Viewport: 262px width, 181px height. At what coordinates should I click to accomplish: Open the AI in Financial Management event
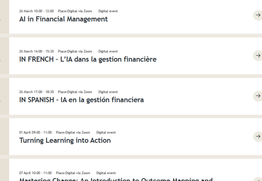tap(64, 19)
